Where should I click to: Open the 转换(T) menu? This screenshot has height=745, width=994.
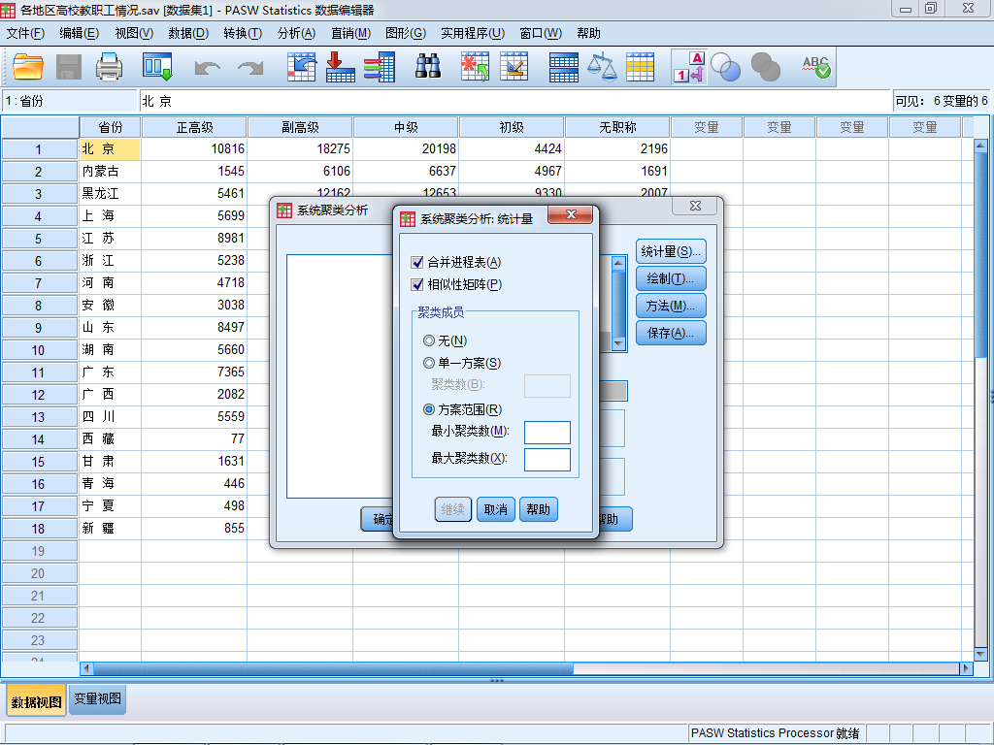tap(243, 34)
